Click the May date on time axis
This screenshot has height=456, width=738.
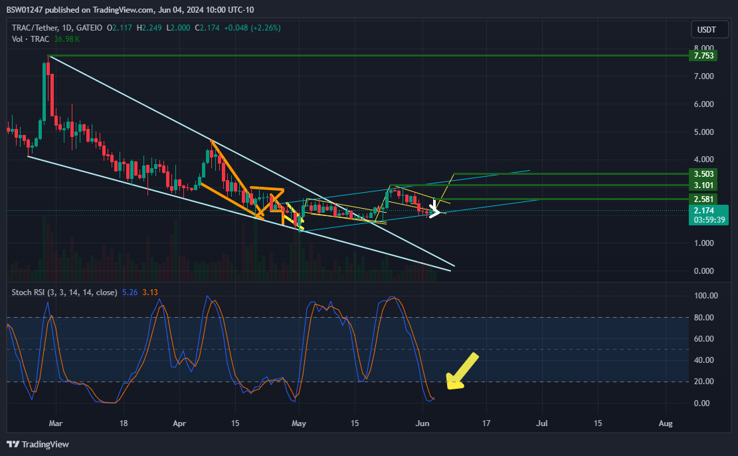(299, 423)
